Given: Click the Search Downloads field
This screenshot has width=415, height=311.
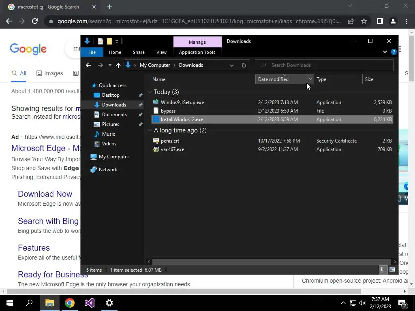Looking at the screenshot, I should (x=324, y=65).
